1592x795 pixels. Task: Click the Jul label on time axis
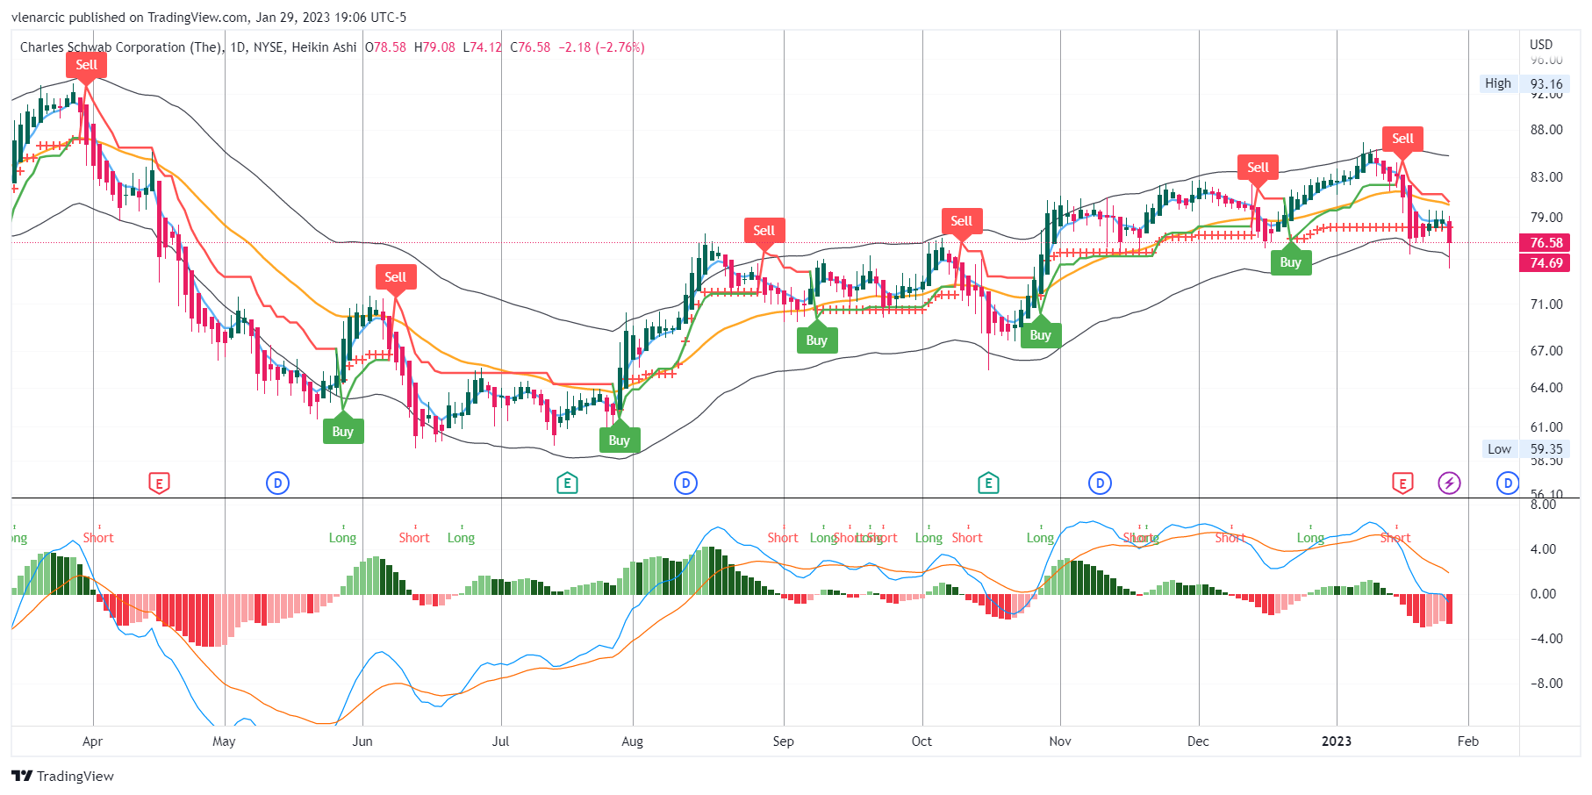pyautogui.click(x=500, y=741)
